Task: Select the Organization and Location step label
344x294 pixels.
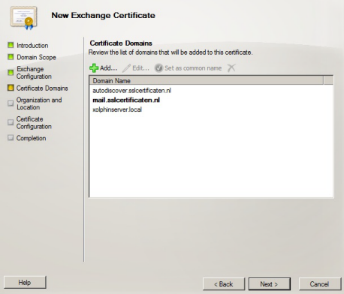Action: click(x=39, y=103)
